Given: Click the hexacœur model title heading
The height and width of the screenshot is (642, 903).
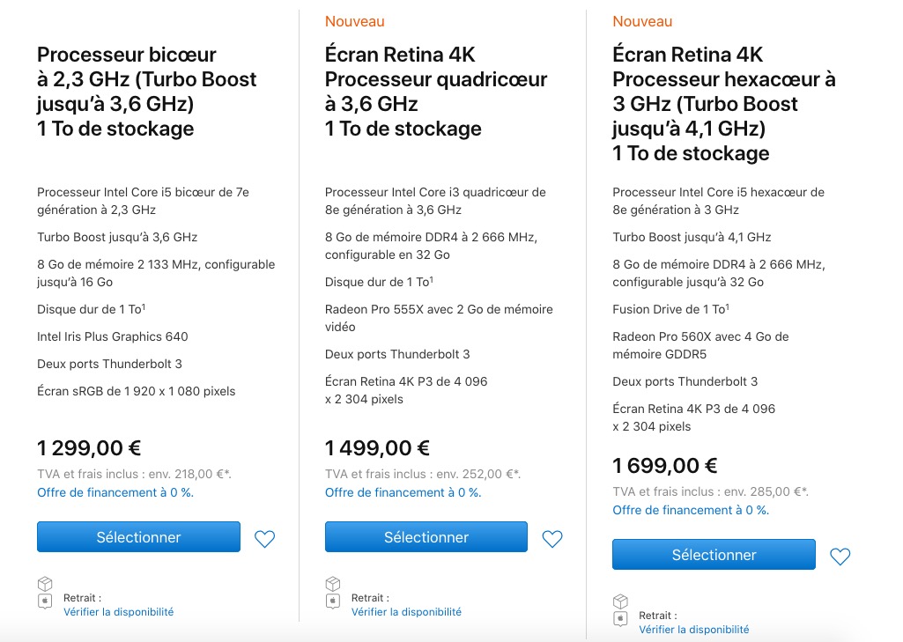Looking at the screenshot, I should [x=724, y=104].
